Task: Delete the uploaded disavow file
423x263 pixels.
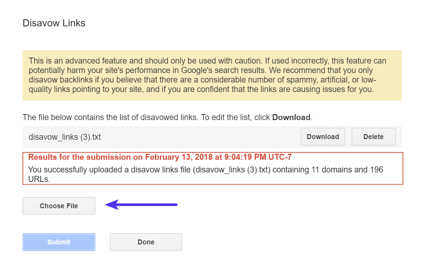Action: point(373,137)
